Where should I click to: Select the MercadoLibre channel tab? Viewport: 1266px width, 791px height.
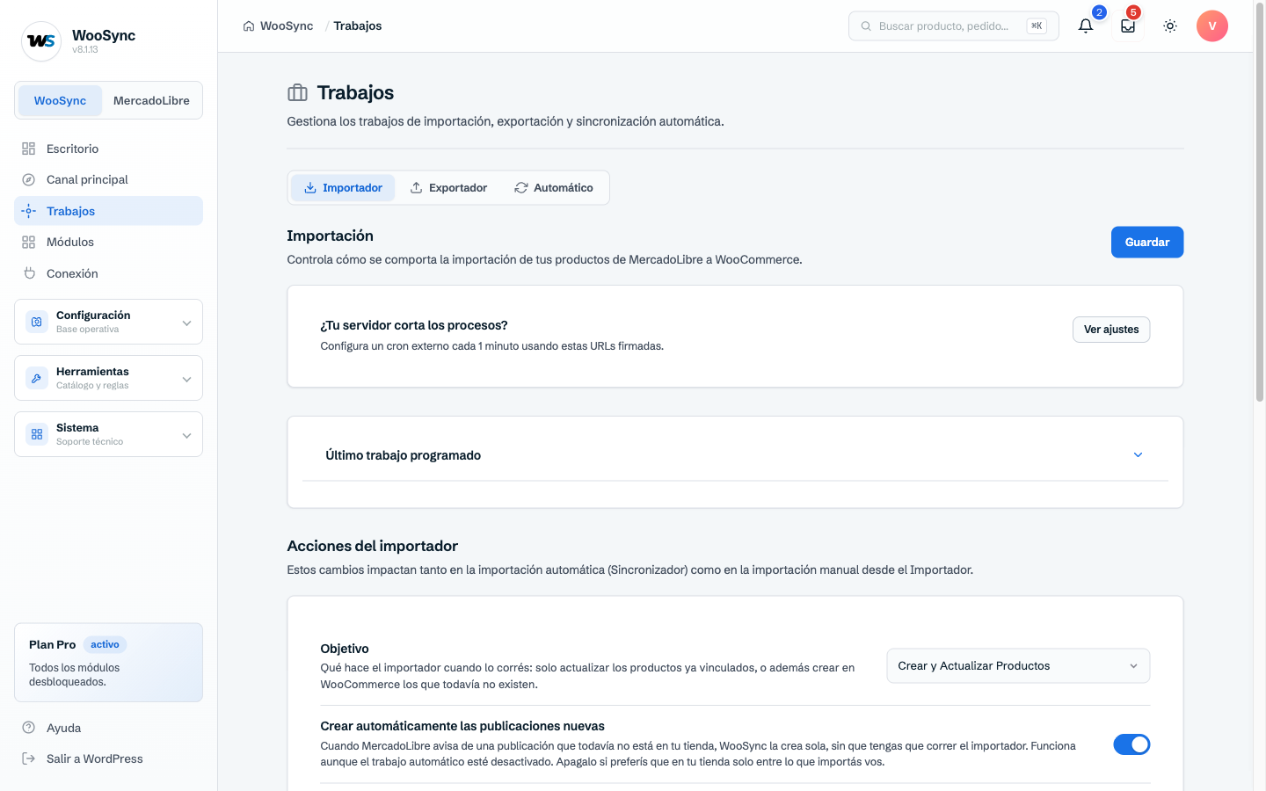coord(151,100)
